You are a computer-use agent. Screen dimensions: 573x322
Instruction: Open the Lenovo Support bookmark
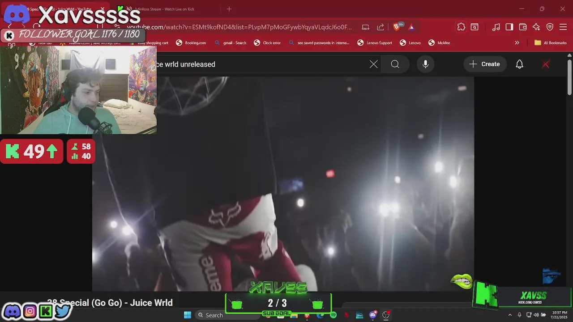pos(375,43)
